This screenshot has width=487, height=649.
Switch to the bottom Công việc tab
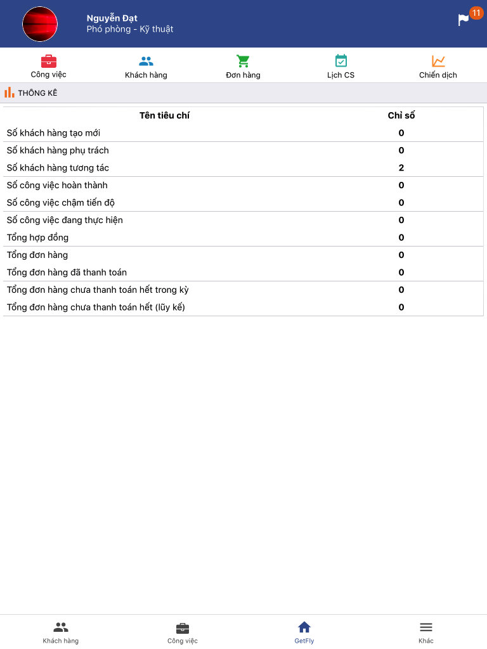pyautogui.click(x=182, y=632)
